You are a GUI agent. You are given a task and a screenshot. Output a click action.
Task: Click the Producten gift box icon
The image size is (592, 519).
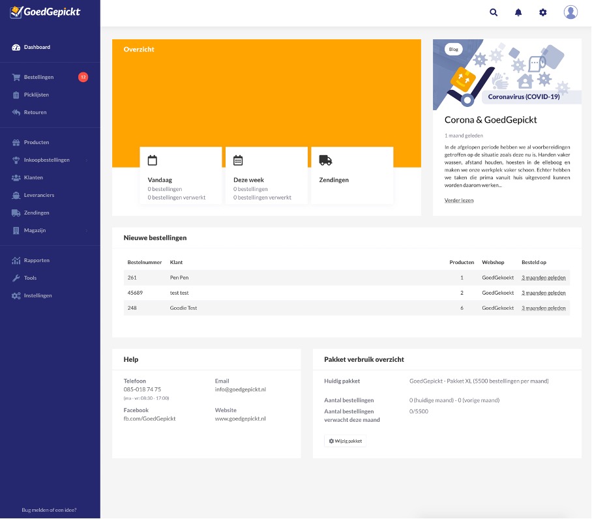click(16, 142)
